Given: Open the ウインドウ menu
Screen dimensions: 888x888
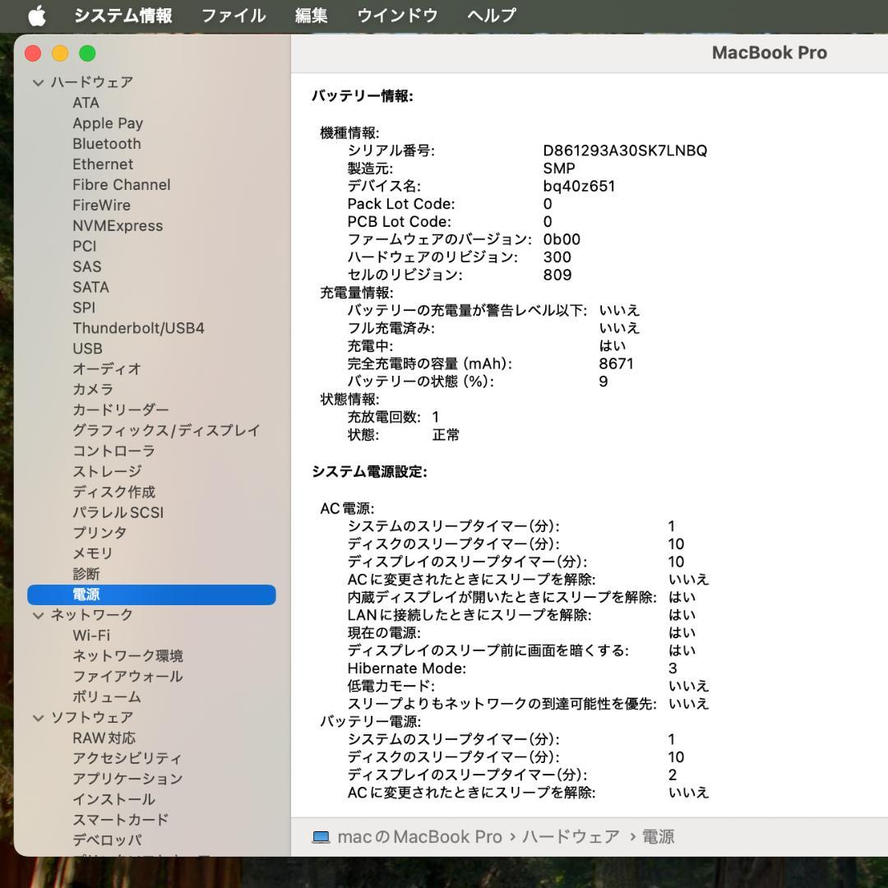Looking at the screenshot, I should pos(397,15).
